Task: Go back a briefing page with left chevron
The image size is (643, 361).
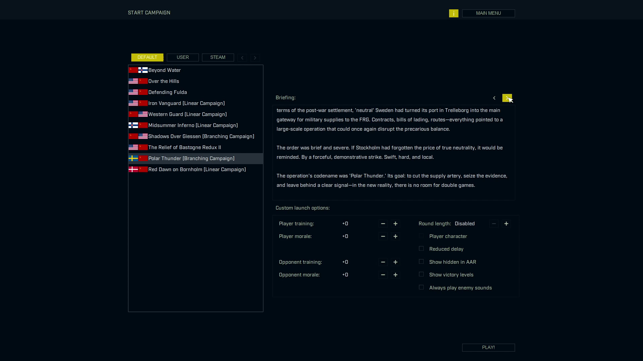Action: tap(494, 98)
